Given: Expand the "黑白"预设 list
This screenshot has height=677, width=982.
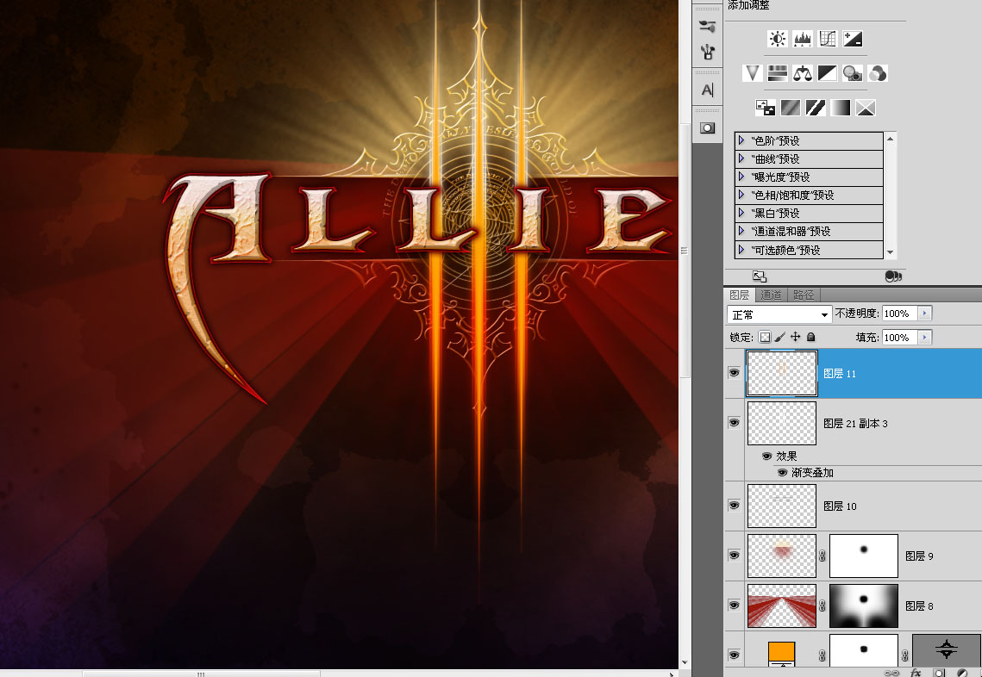Looking at the screenshot, I should pyautogui.click(x=741, y=213).
